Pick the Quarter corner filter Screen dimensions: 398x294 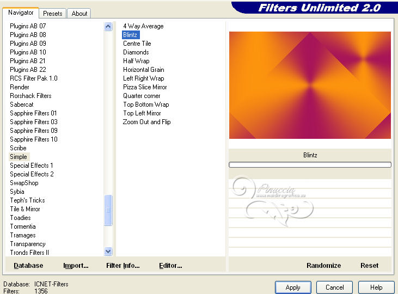coord(142,96)
